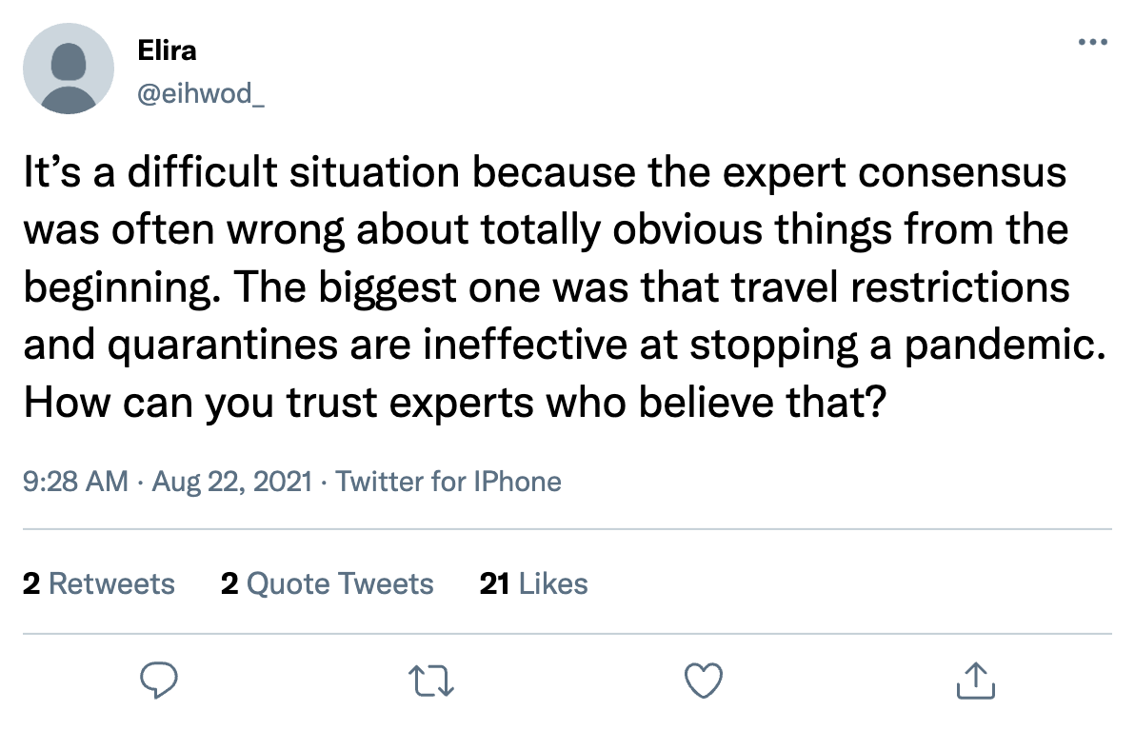Click the 9:28 AM timestamp

point(75,482)
